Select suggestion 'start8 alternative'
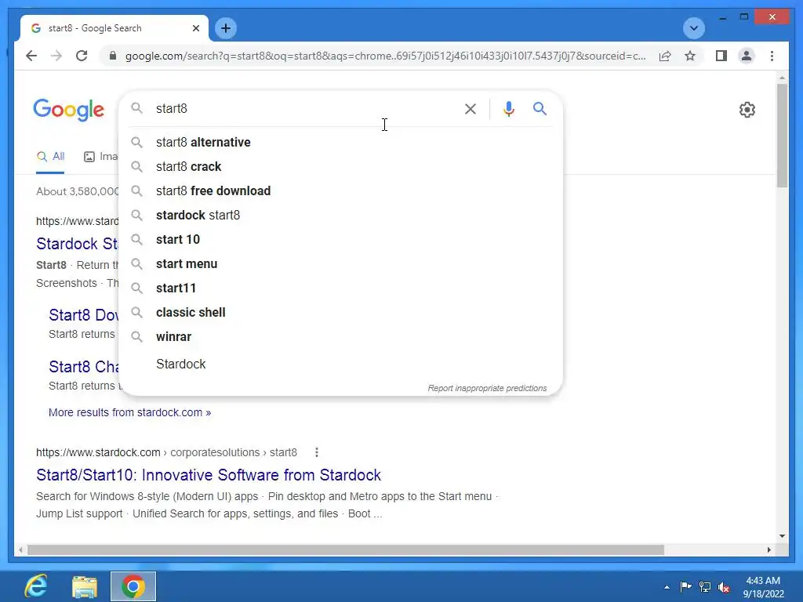Viewport: 803px width, 602px height. (340, 143)
